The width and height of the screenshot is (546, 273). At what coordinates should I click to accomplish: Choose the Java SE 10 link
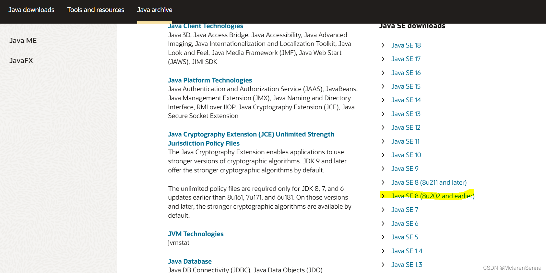[x=406, y=155]
